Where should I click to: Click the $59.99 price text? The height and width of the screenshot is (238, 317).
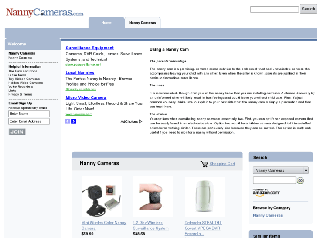click(87, 234)
